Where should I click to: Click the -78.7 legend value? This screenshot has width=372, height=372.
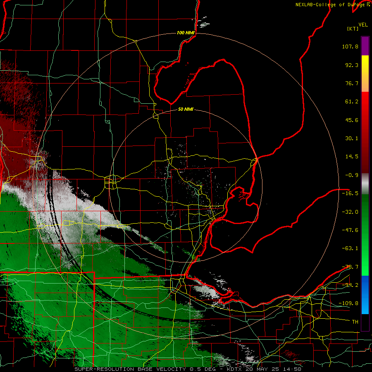click(x=350, y=267)
